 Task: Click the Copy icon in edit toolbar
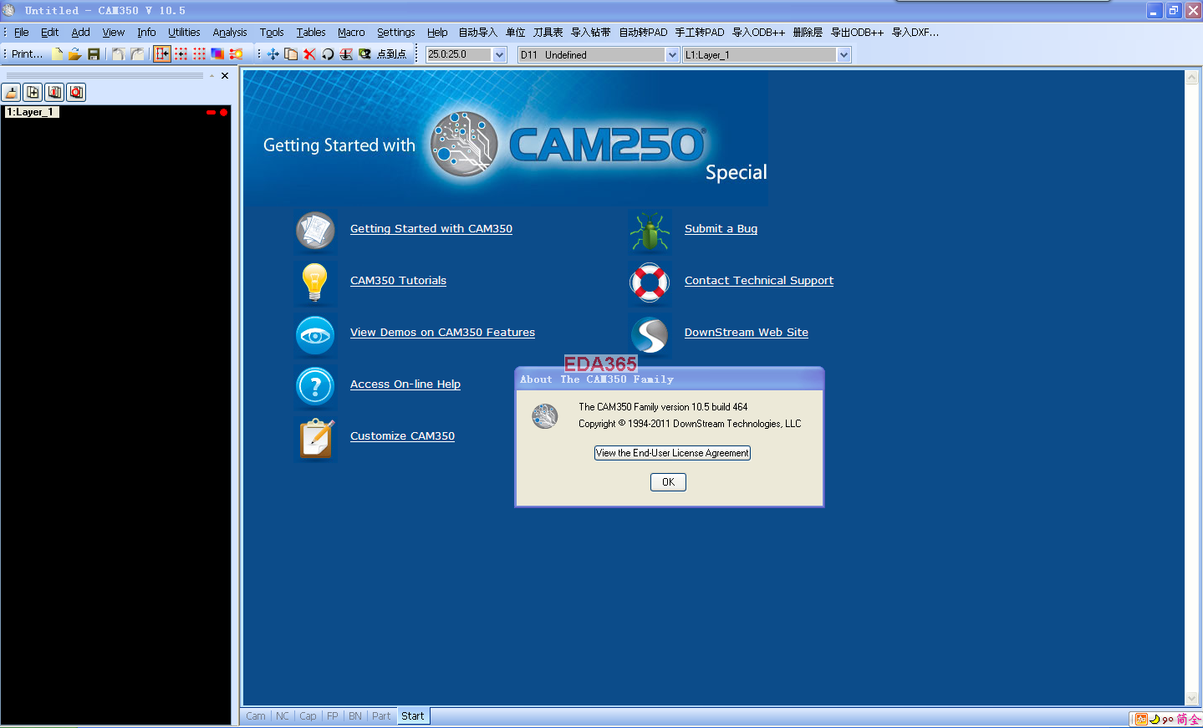[x=291, y=54]
